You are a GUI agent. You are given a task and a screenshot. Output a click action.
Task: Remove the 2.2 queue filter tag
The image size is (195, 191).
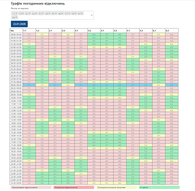[37, 13]
